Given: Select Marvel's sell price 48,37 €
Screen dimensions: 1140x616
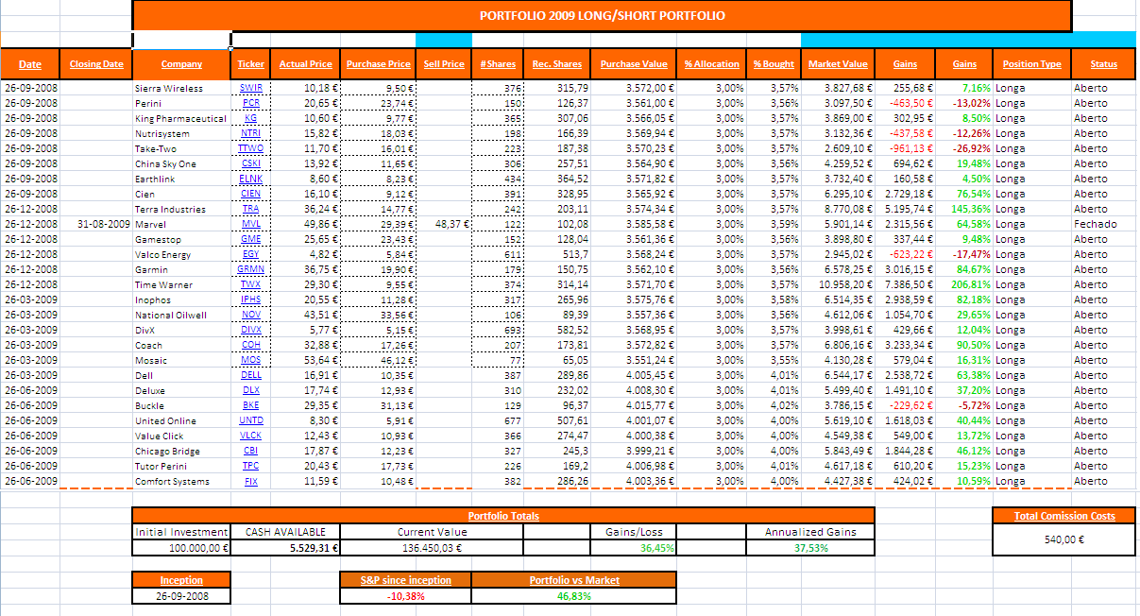Looking at the screenshot, I should pos(444,224).
